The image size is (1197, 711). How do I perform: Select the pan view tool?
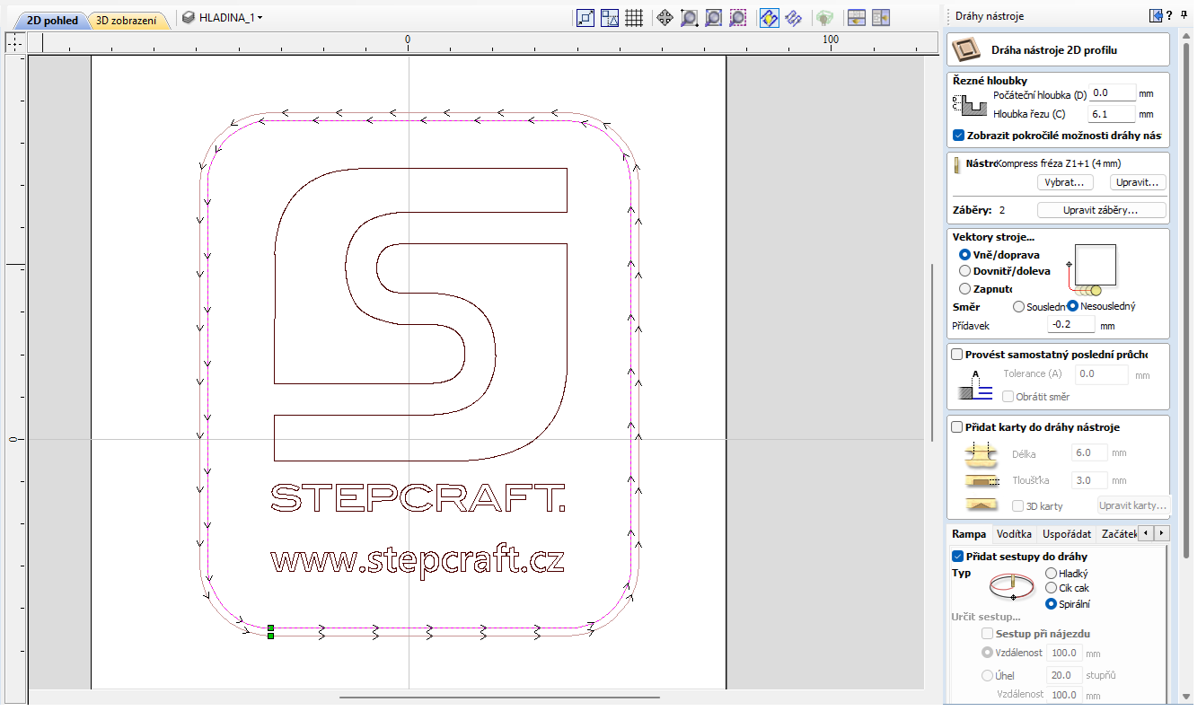(x=665, y=17)
